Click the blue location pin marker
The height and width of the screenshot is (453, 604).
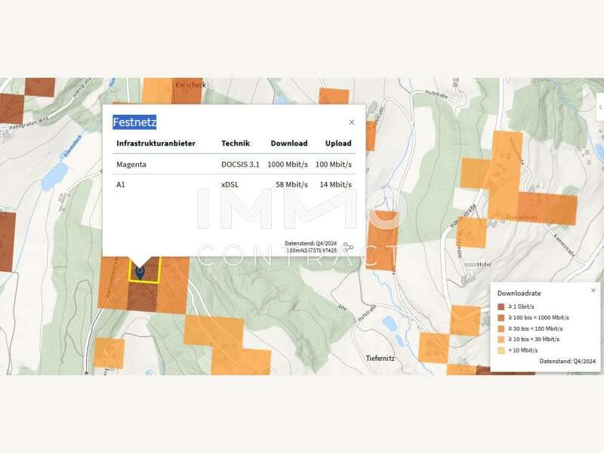[140, 271]
